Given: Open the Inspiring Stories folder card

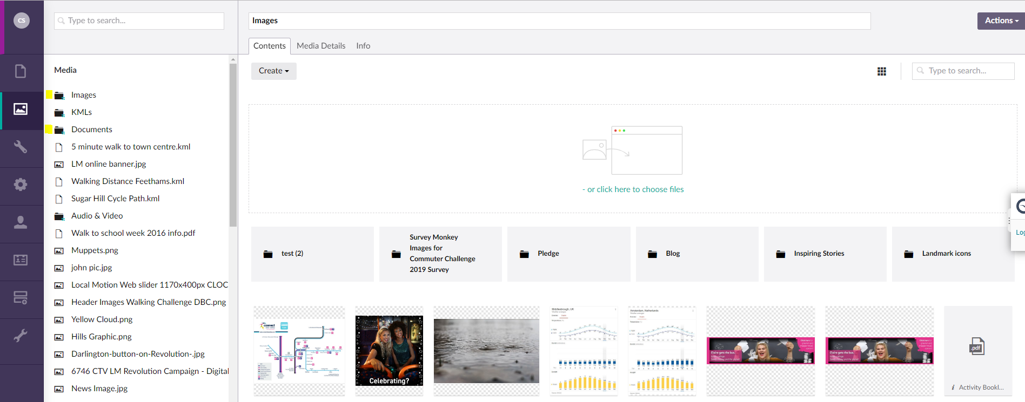Looking at the screenshot, I should point(825,254).
